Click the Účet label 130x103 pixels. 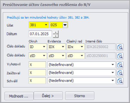coord(10,25)
